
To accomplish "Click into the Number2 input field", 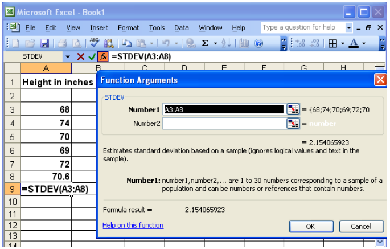I will (223, 123).
